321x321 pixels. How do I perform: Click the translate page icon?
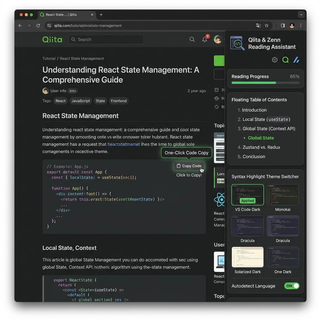[258, 26]
